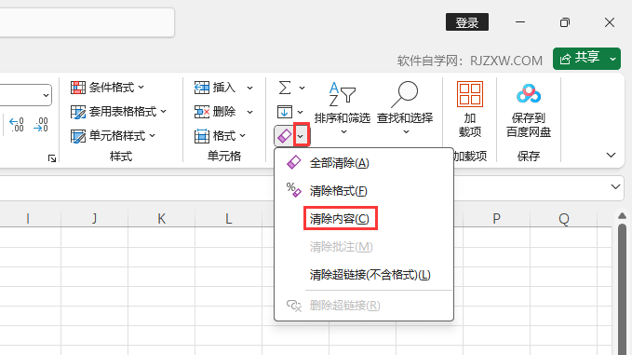Screen dimensions: 632x355
Task: Choose Clear Hyperlinks without formats (清除超链接)
Action: pos(364,275)
